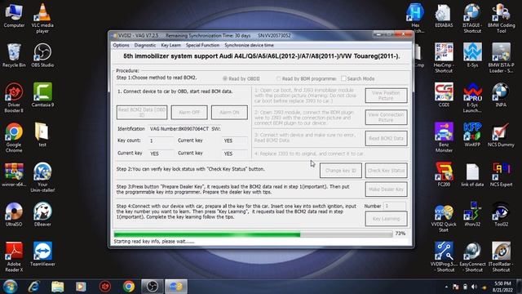Launch Tool32 desktop icon

(501, 214)
